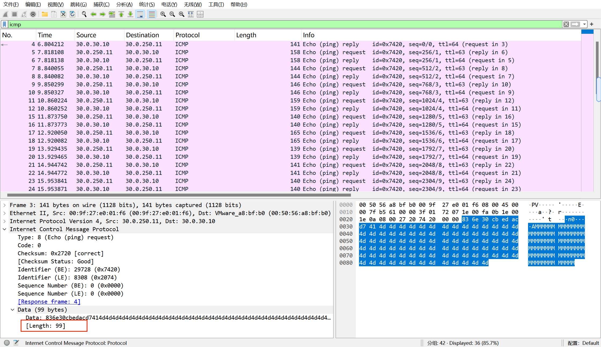Go to the first packet arrow
The width and height of the screenshot is (601, 347).
click(x=121, y=14)
